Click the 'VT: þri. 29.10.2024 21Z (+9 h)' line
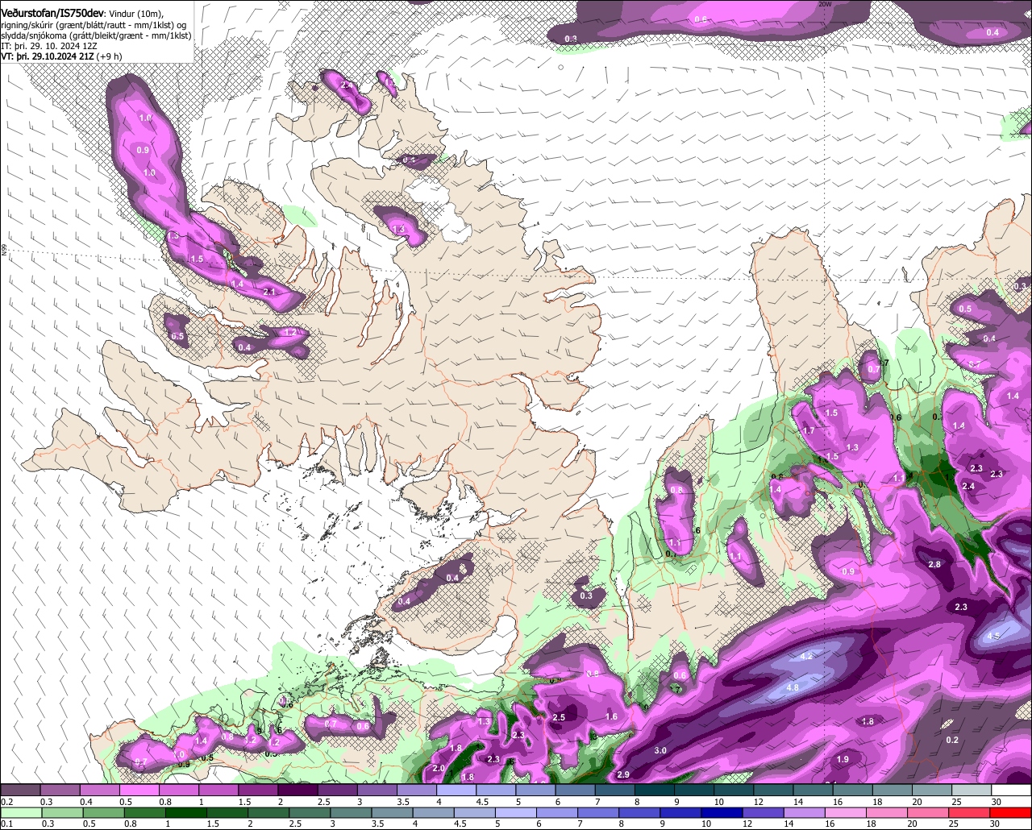 coord(62,56)
